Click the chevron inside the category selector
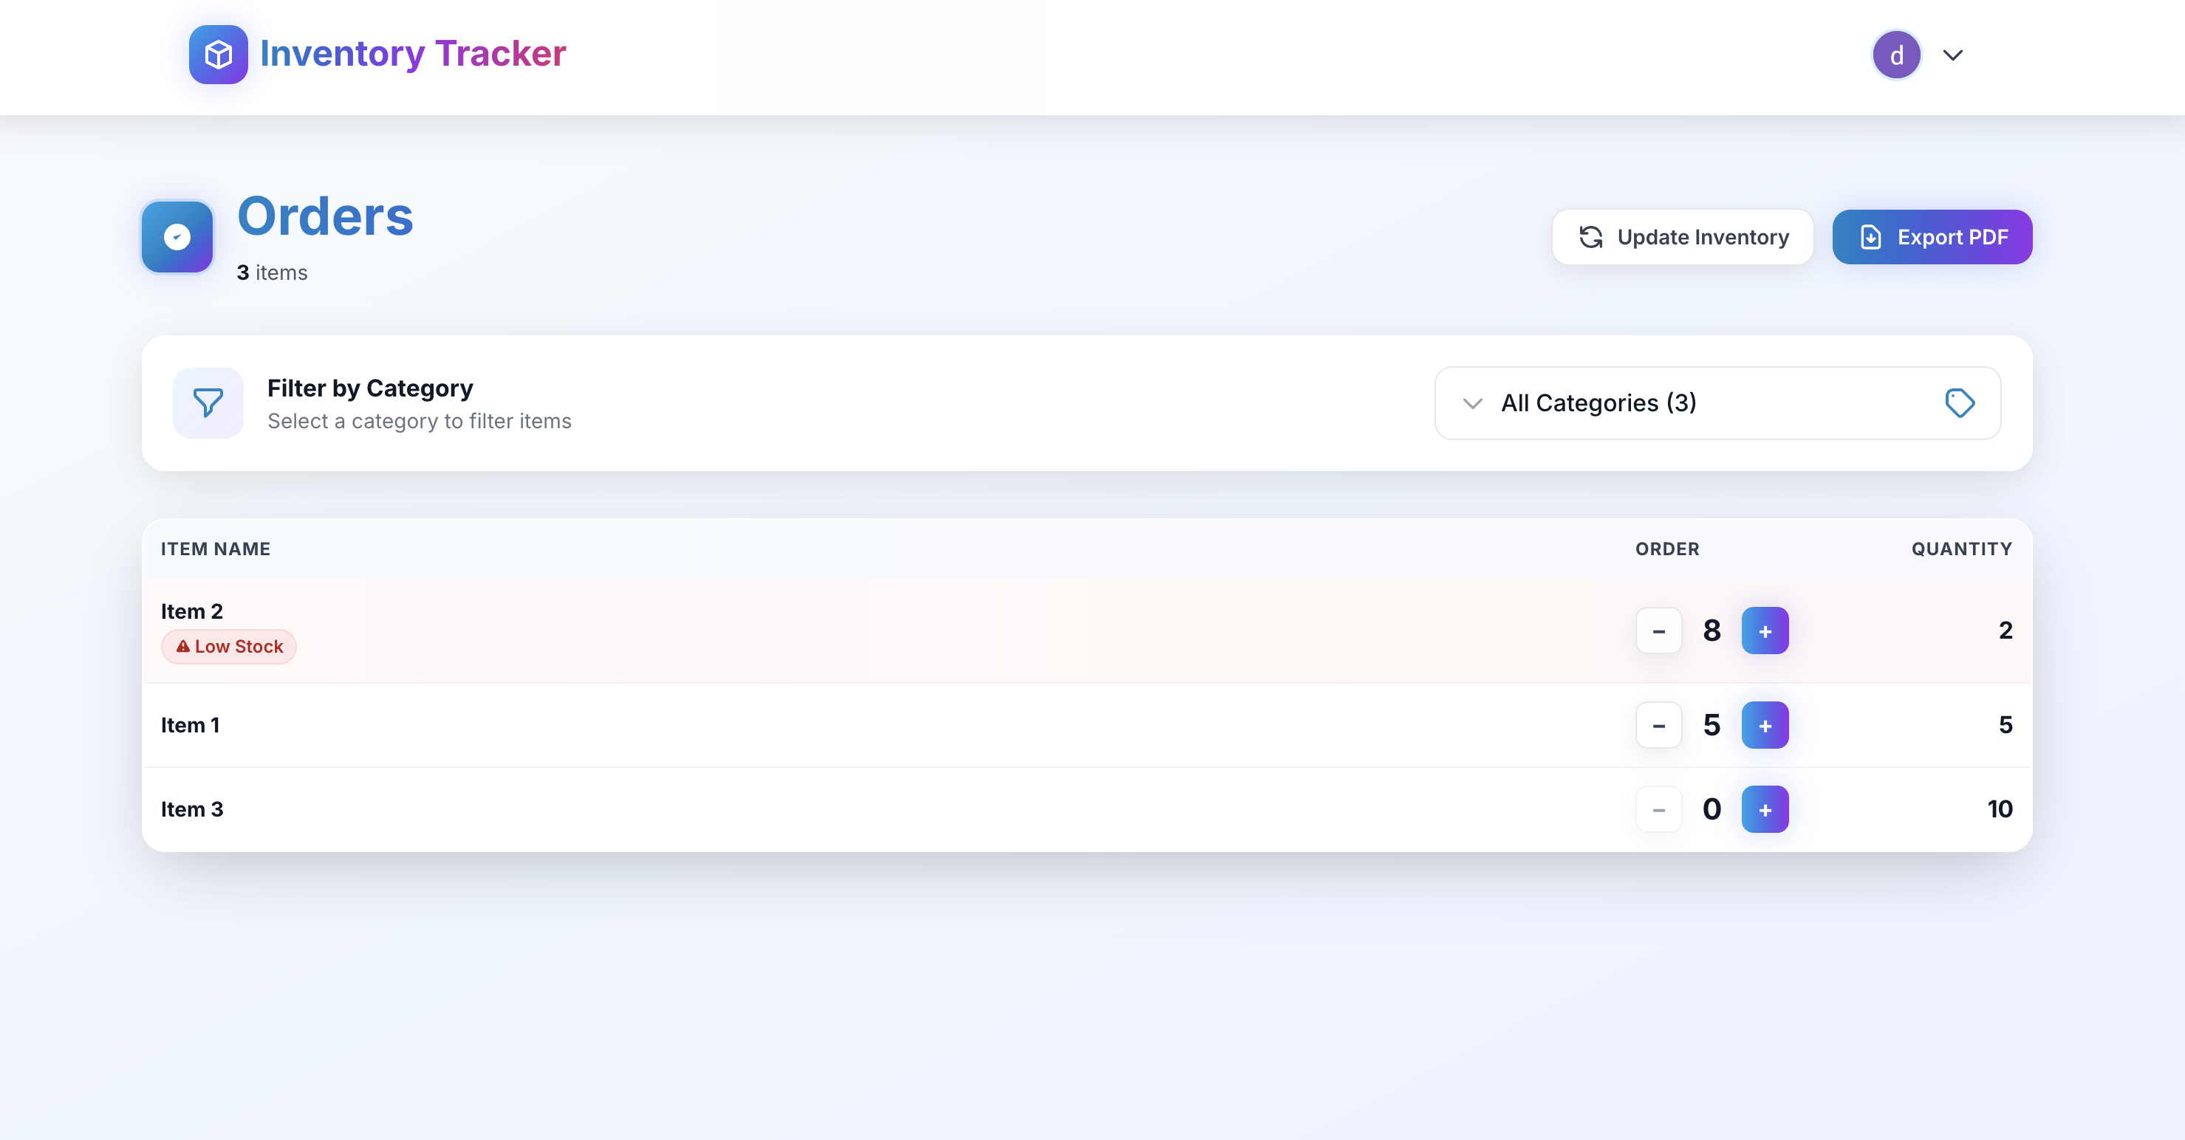Screen dimensions: 2185x1140 pyautogui.click(x=1472, y=403)
